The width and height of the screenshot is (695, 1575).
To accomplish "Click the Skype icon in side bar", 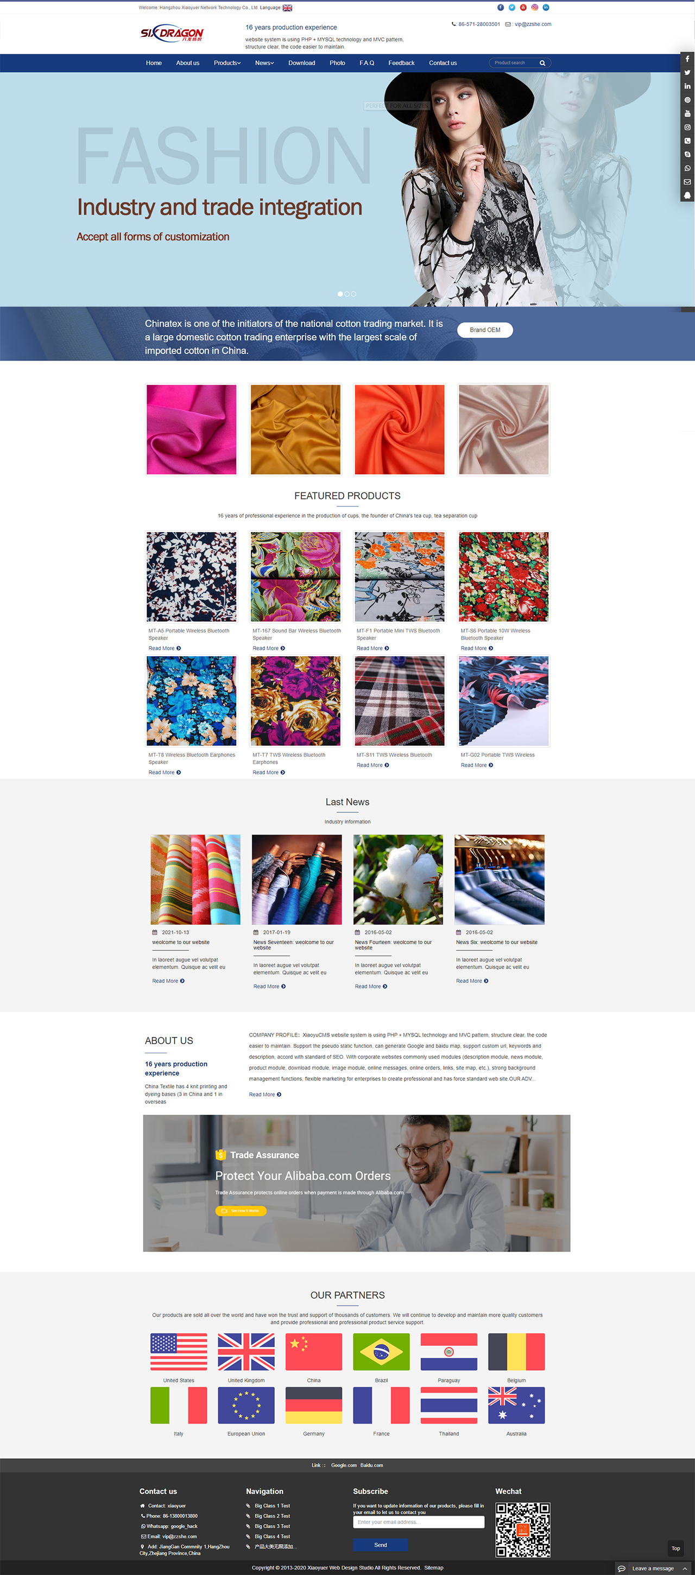I will point(687,154).
